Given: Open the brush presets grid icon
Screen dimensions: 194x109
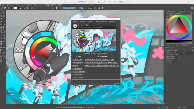Looking at the screenshot, I should tap(27, 8).
